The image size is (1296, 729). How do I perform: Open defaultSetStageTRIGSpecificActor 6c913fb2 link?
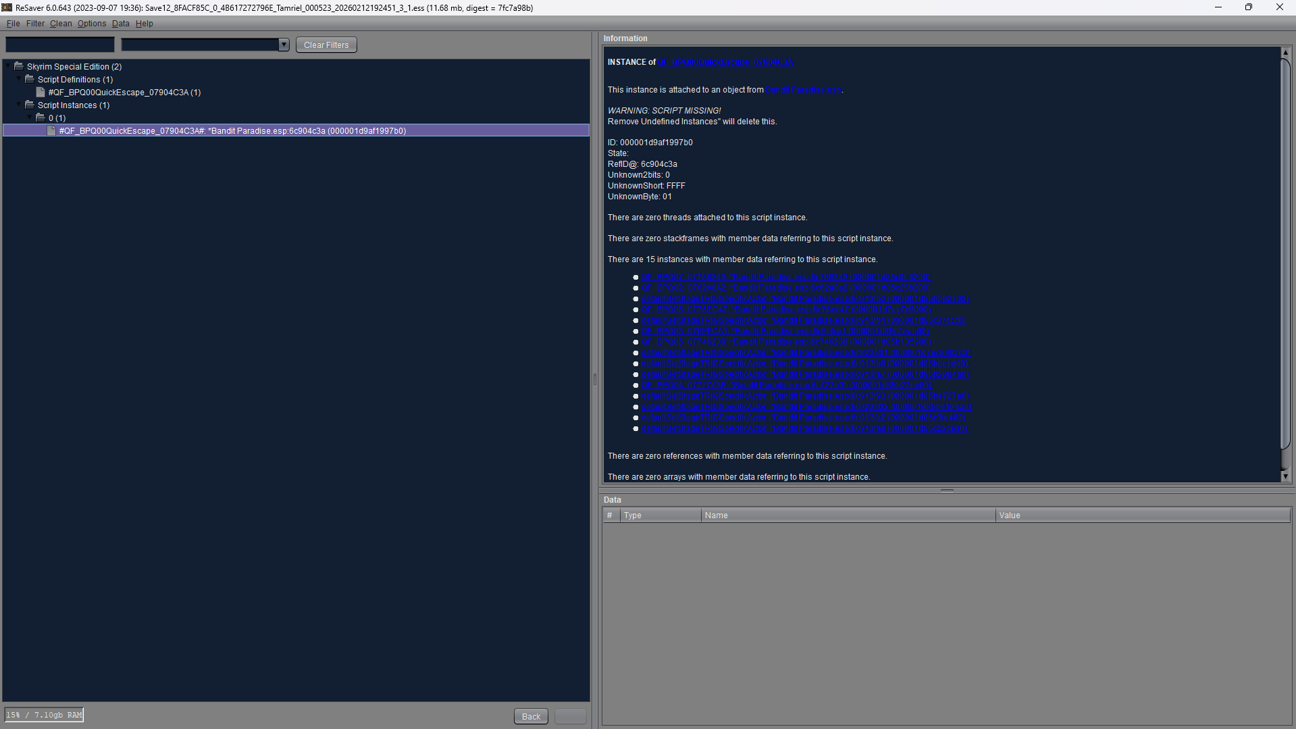[x=805, y=299]
